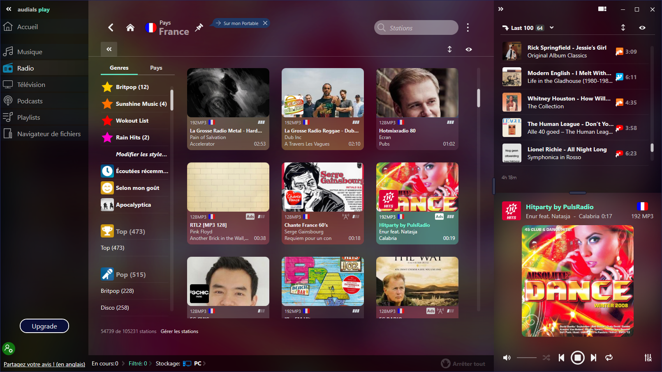
Task: Click the station list sort arrows icon
Action: click(449, 49)
